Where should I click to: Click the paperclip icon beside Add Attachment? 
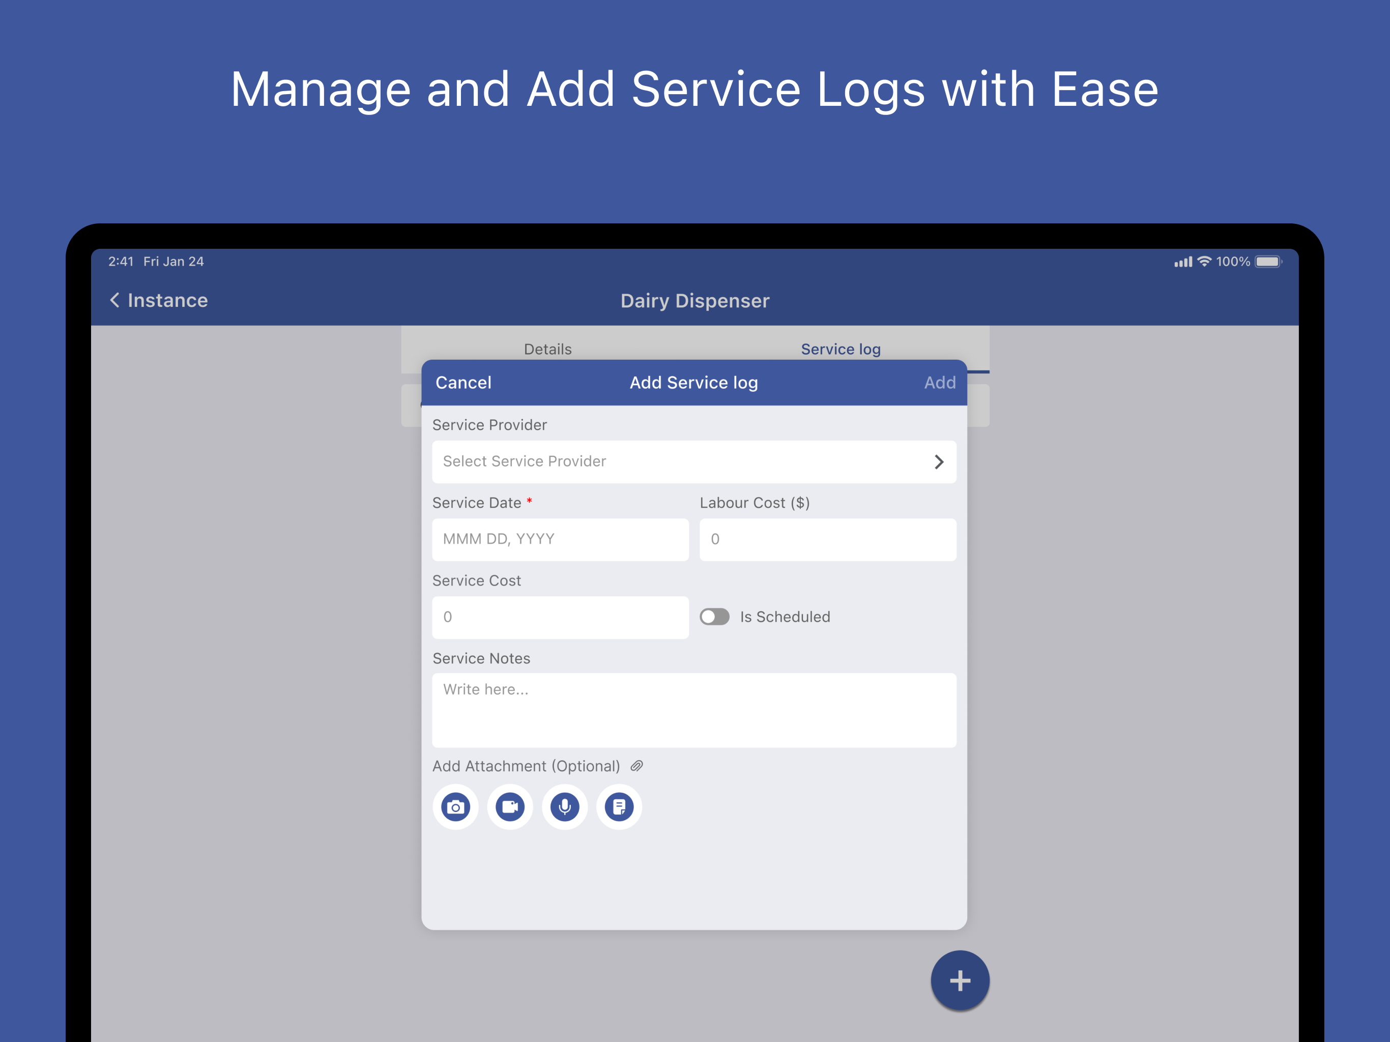point(637,766)
